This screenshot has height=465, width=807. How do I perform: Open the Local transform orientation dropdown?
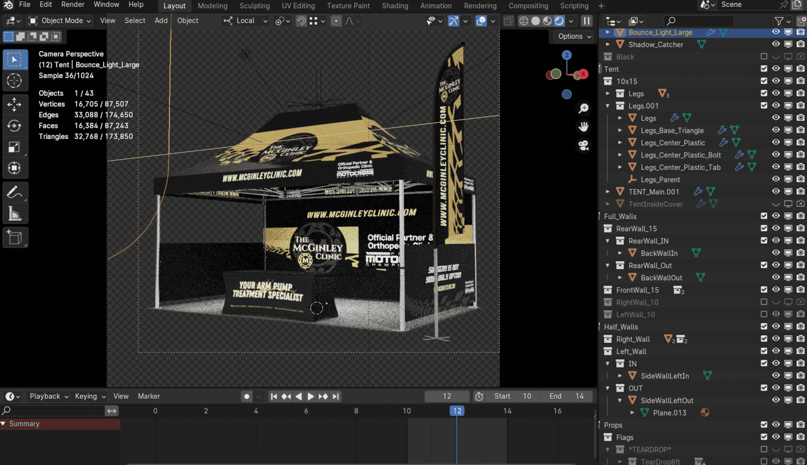[x=246, y=21]
